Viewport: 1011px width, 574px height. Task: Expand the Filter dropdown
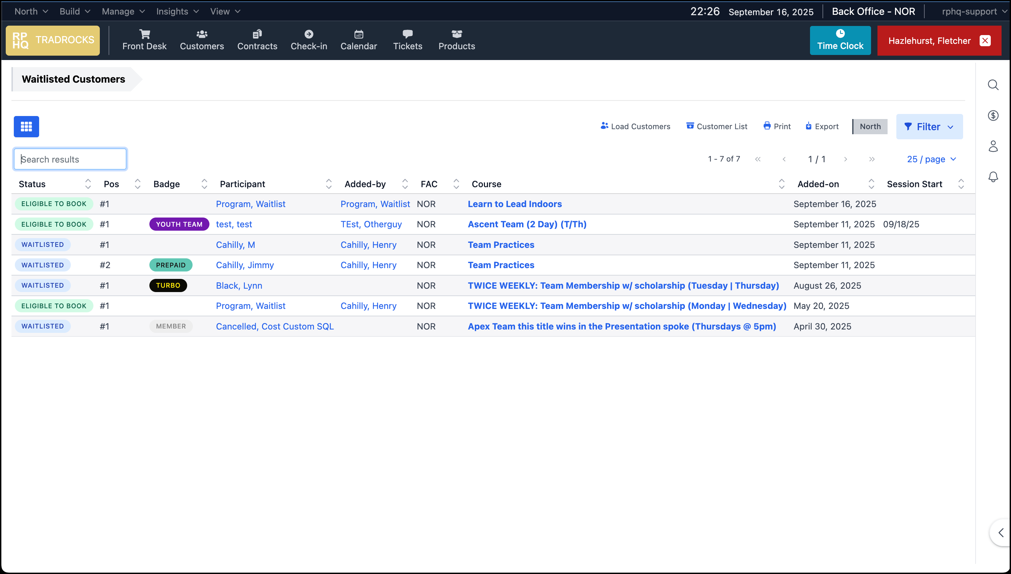[929, 126]
